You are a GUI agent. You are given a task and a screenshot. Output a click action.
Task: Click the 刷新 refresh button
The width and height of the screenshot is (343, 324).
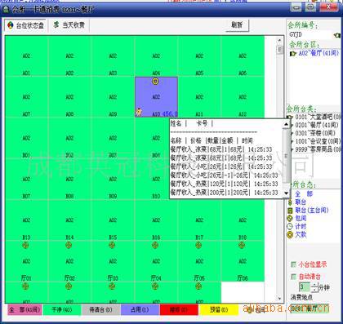237,25
